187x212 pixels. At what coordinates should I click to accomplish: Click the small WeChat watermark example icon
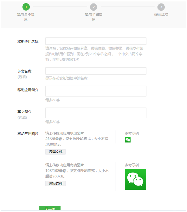coord(128,139)
